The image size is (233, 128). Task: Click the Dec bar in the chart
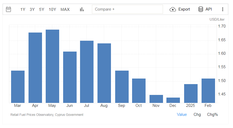coord(173,100)
